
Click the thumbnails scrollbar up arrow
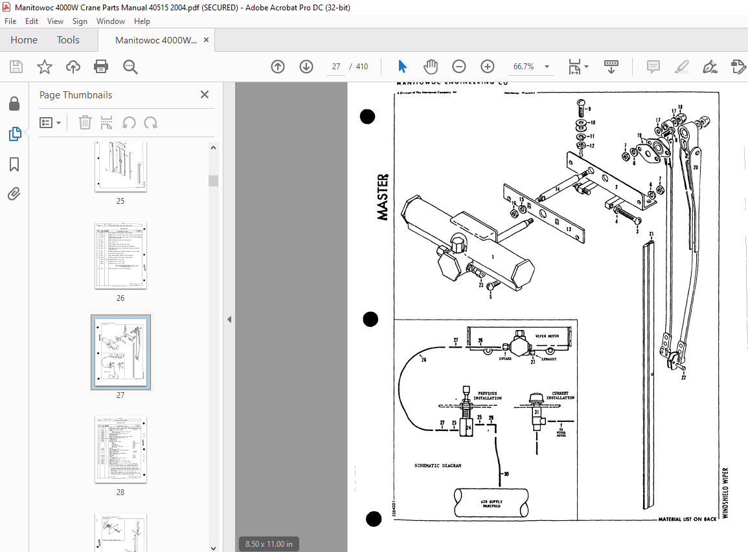[213, 148]
